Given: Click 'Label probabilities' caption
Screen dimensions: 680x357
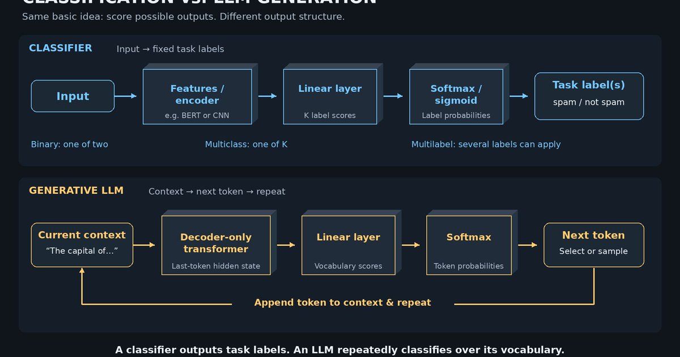Looking at the screenshot, I should (456, 116).
